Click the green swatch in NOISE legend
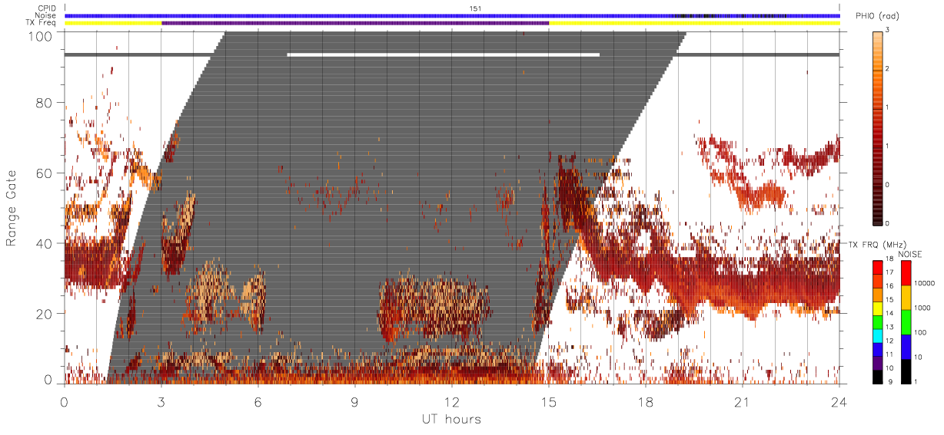Image resolution: width=944 pixels, height=435 pixels. point(906,321)
